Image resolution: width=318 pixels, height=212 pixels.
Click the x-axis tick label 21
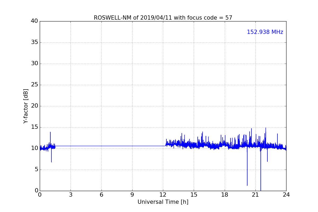(x=255, y=195)
